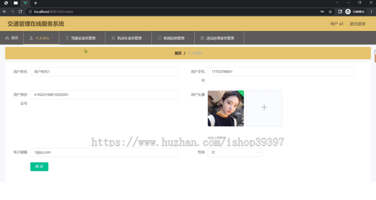This screenshot has width=376, height=200.
Task: Click the list icon beside 机动车业务管理
Action: (x=113, y=38)
